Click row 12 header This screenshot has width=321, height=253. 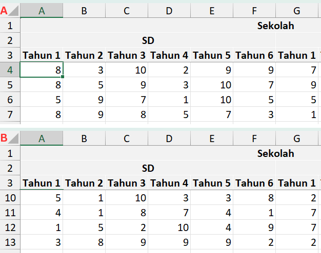click(x=10, y=227)
